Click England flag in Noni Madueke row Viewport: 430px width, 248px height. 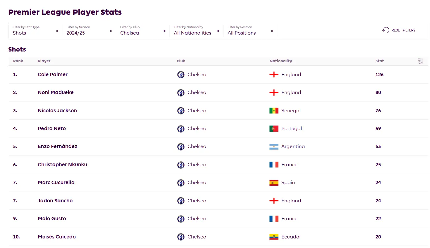(274, 93)
